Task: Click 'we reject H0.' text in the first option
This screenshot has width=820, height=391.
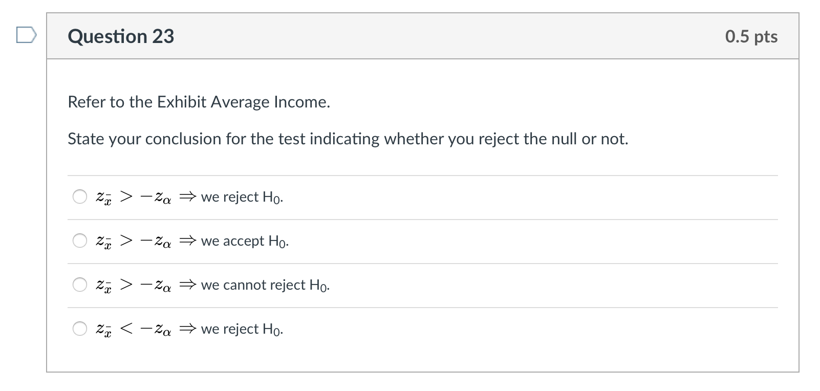Action: tap(242, 197)
